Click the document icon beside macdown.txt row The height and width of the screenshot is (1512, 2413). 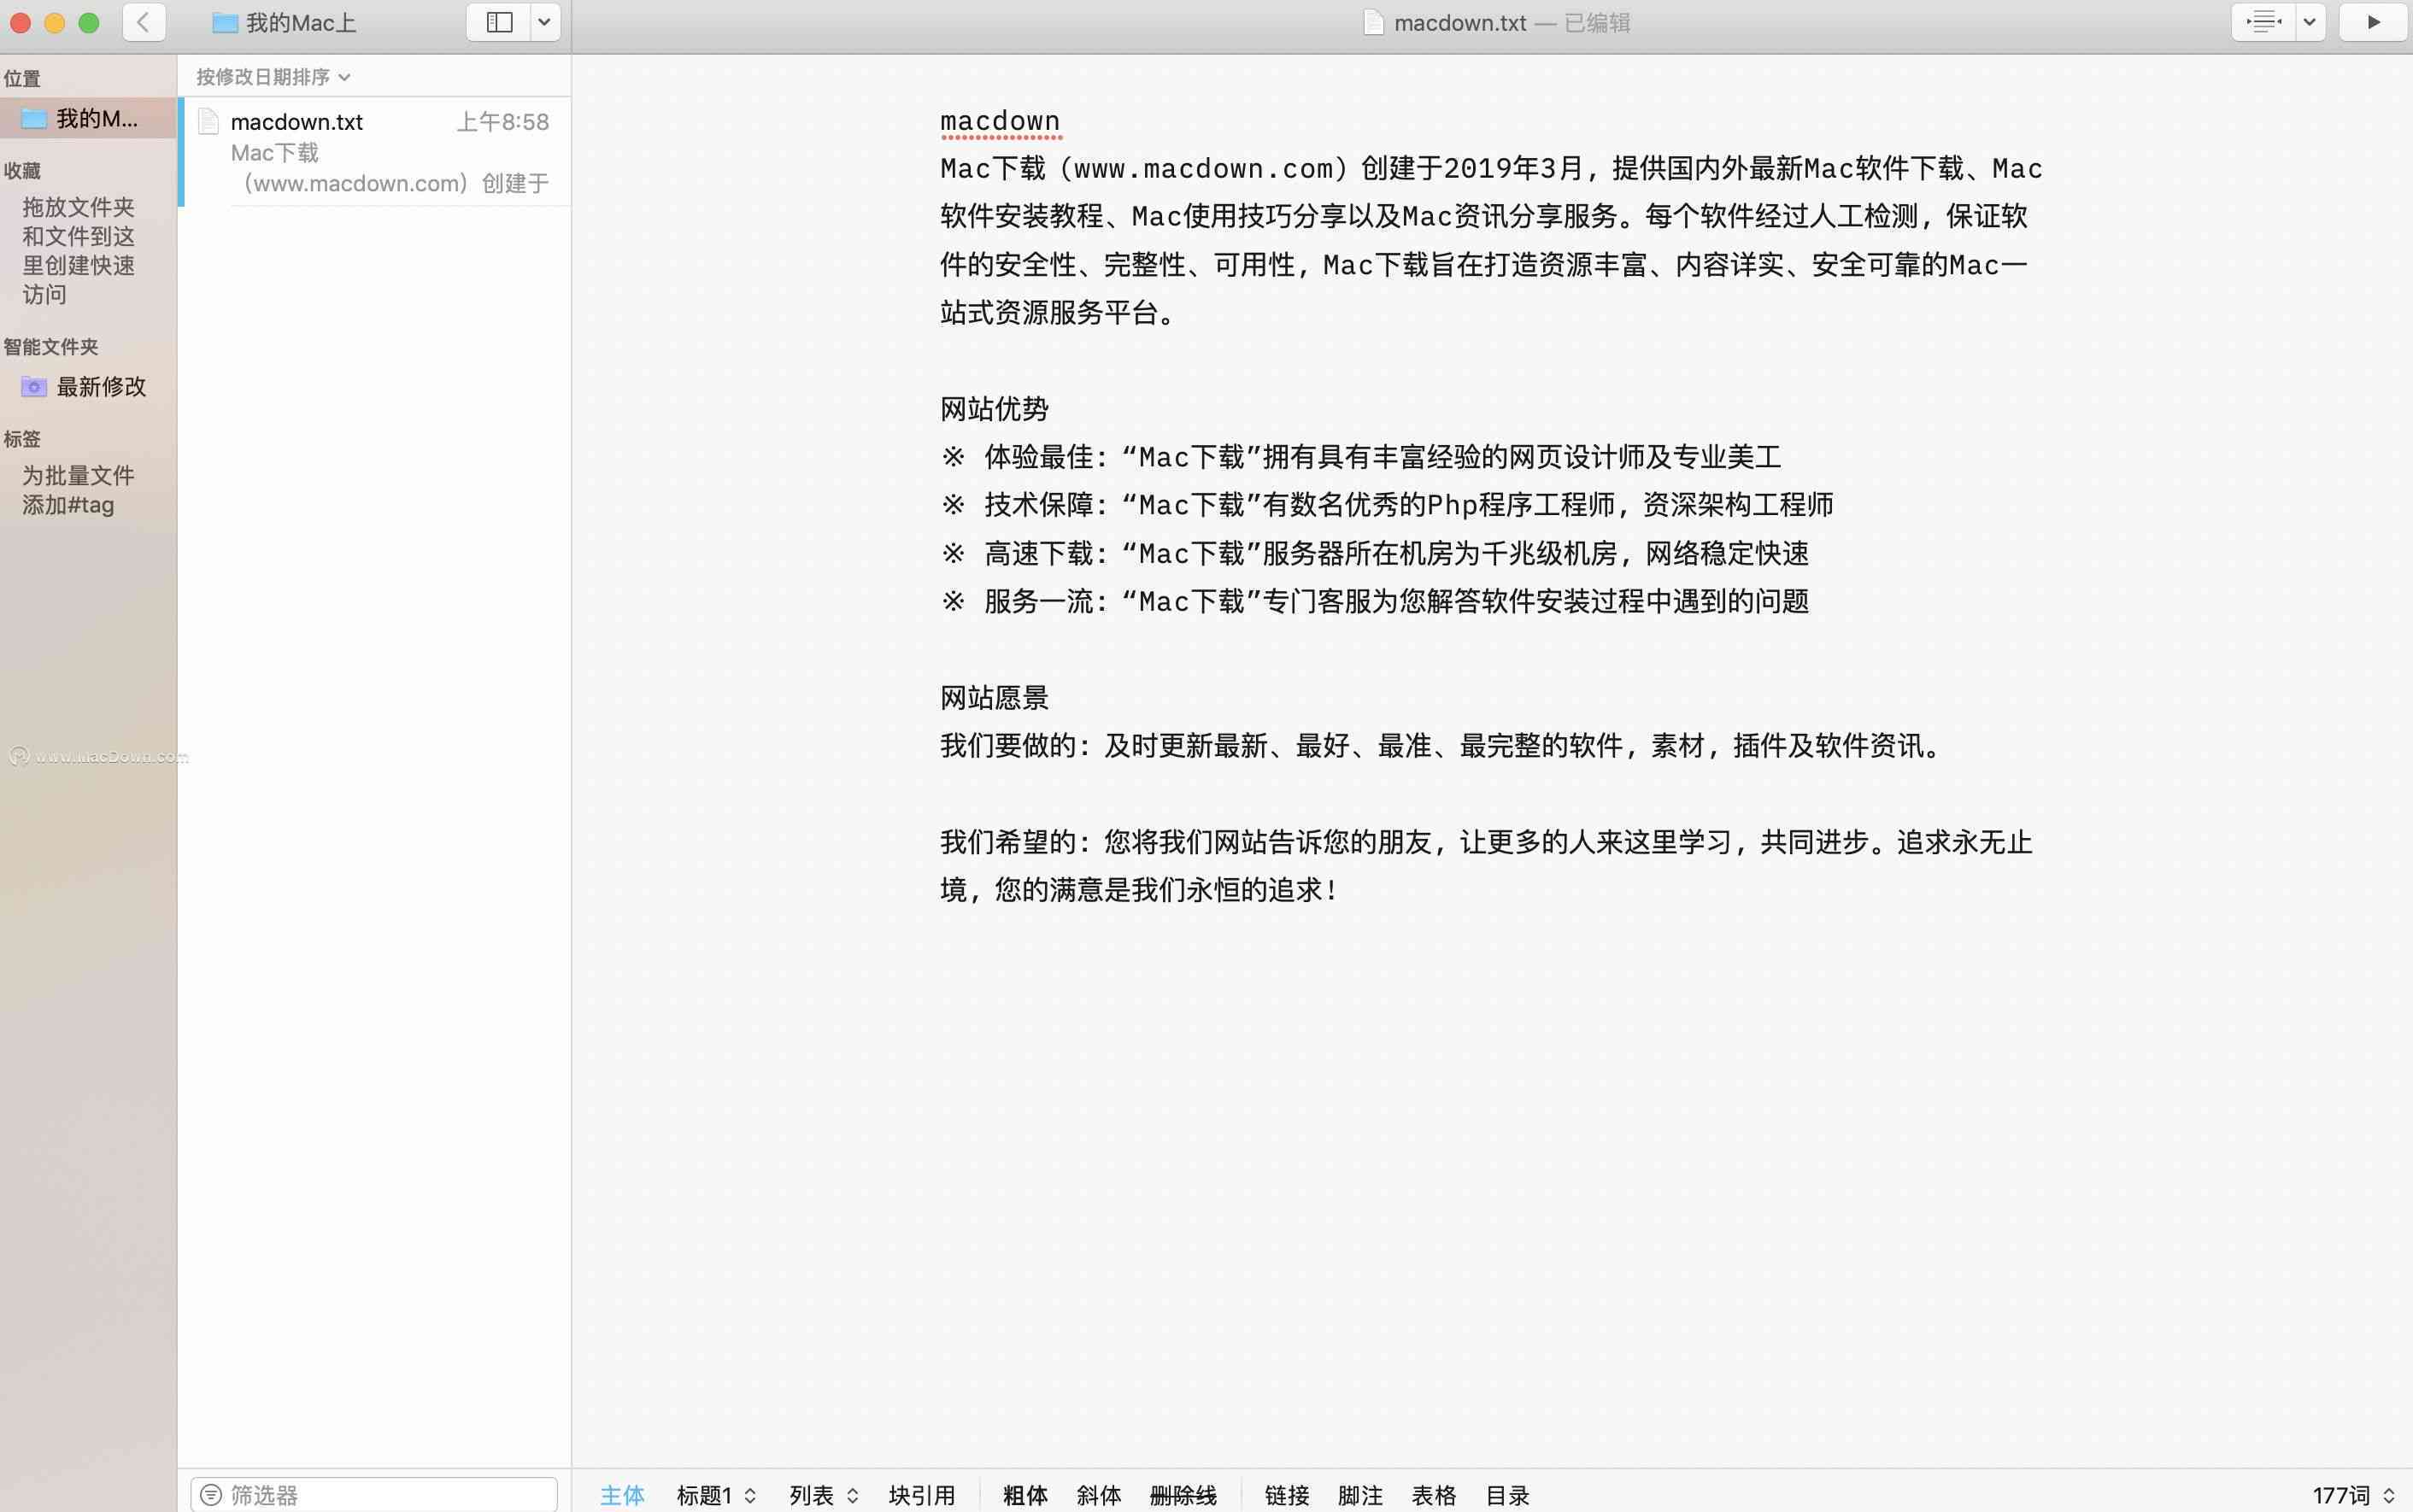click(208, 122)
